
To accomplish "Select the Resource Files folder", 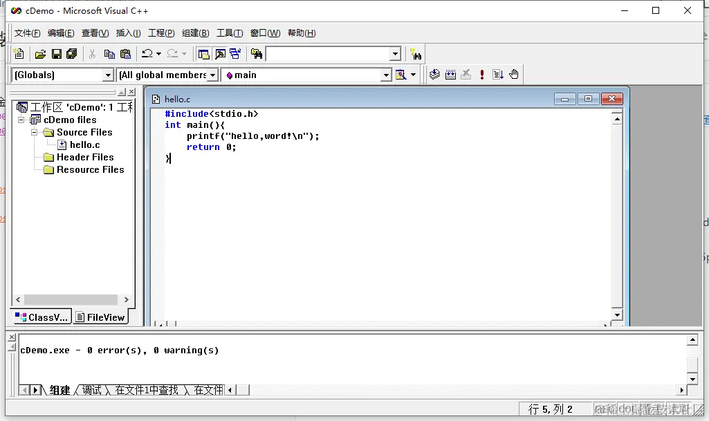I will [90, 170].
